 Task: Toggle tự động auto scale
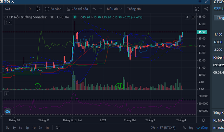(202, 128)
